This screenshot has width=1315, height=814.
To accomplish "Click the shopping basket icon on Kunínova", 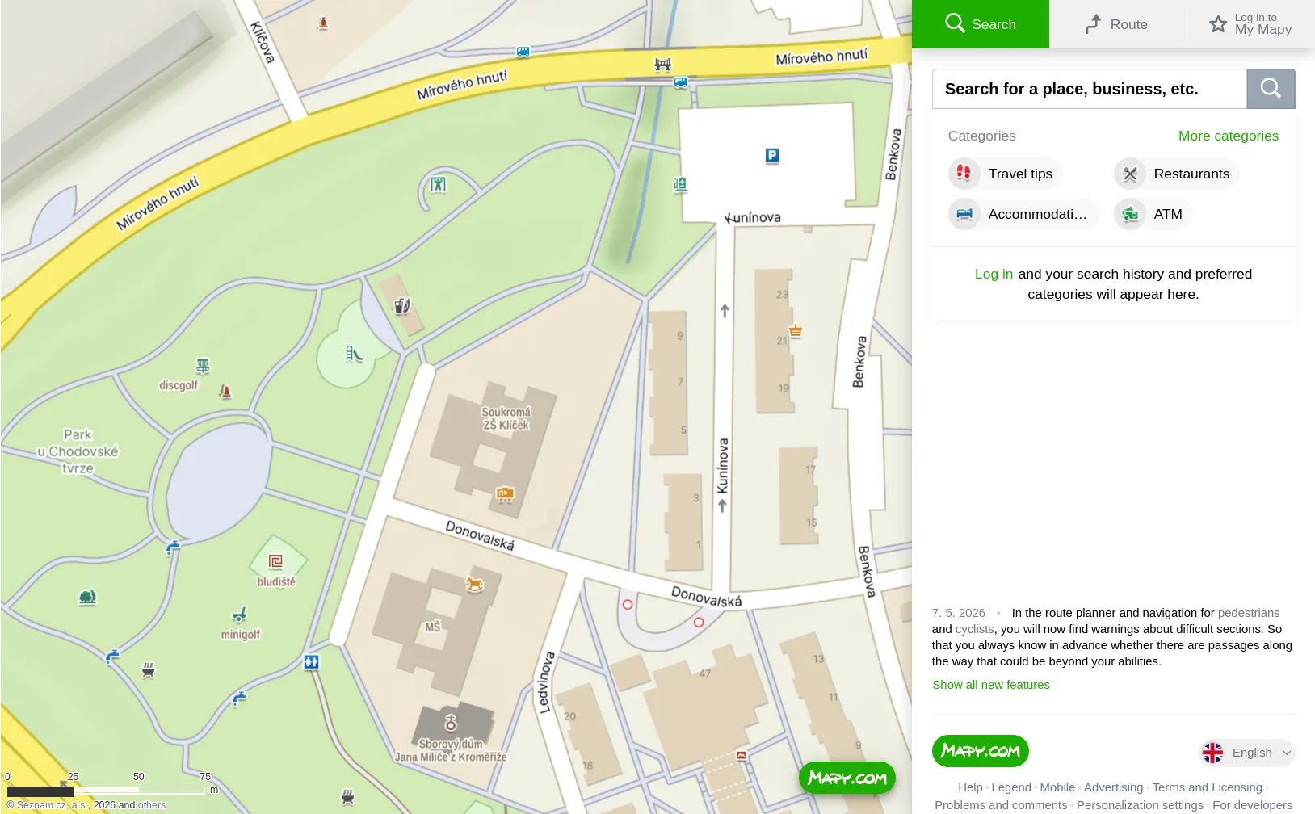I will [796, 329].
